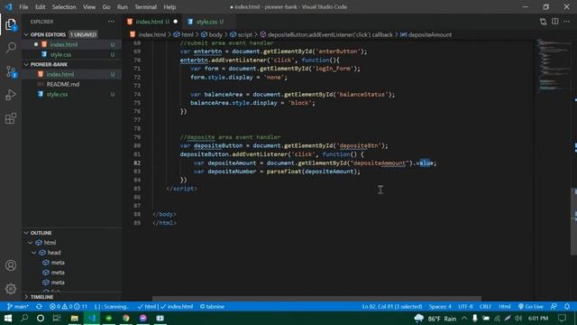Open the Windows Action Center notifications
This screenshot has width=577, height=325.
pos(562,318)
